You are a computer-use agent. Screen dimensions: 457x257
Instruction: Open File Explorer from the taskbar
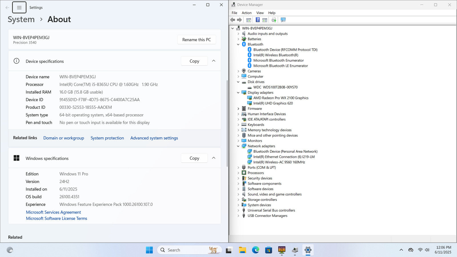(242, 250)
